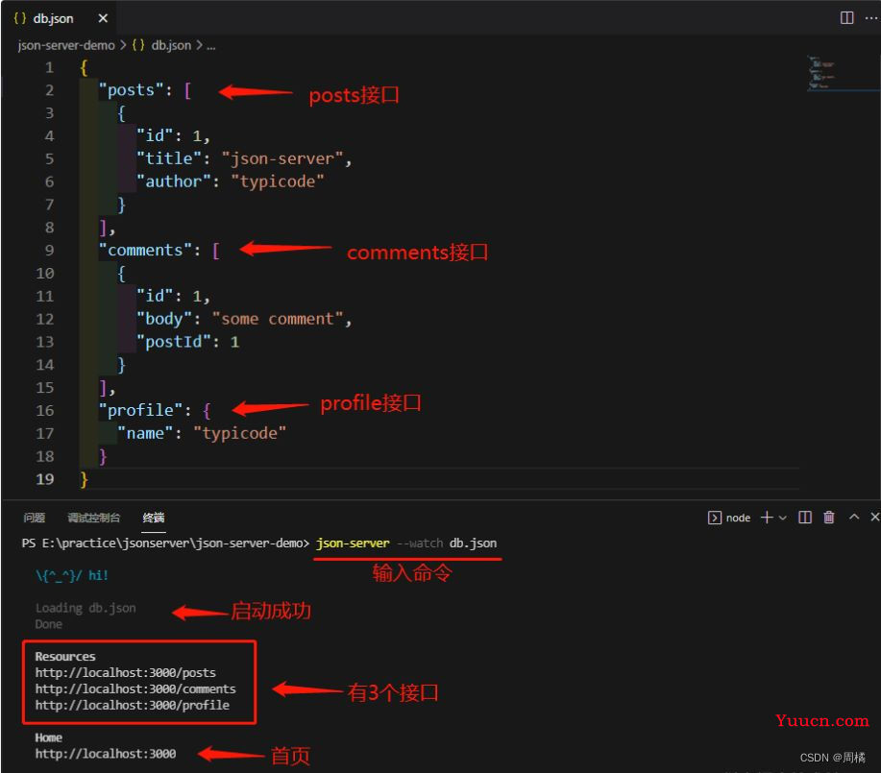Click the terminal icon beside node
Viewport: 881px width, 773px height.
[714, 518]
